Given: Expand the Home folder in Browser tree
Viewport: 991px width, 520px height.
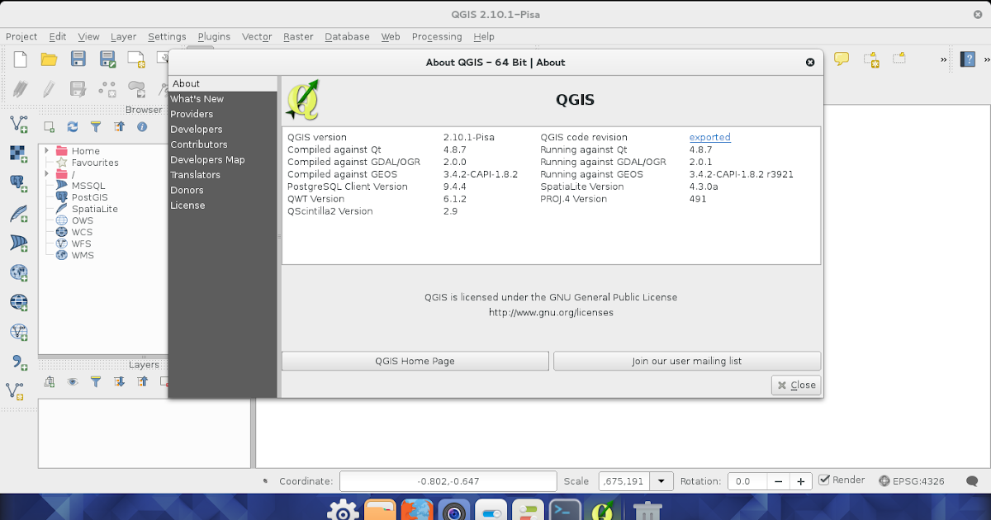Looking at the screenshot, I should [x=47, y=151].
